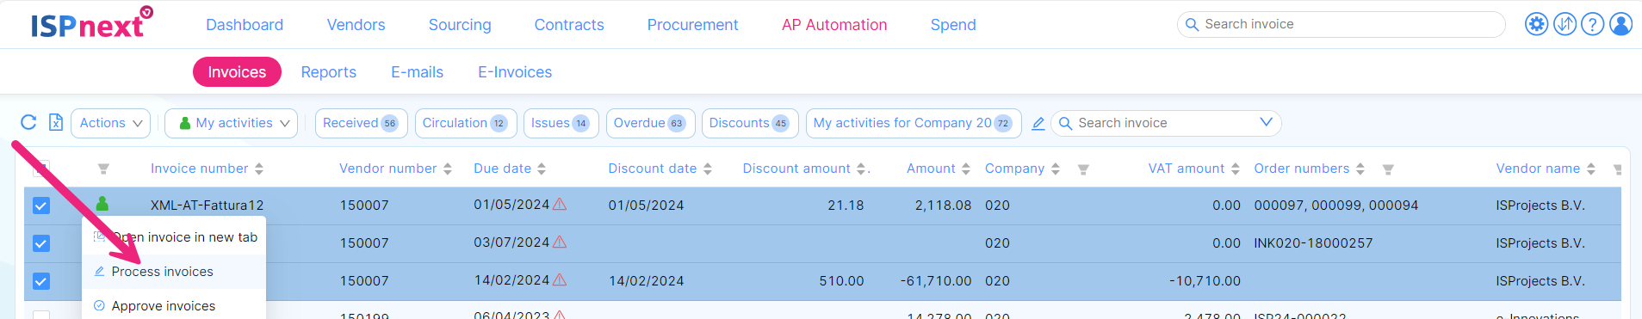Viewport: 1642px width, 319px height.
Task: Click the up-down arrows sync icon
Action: (x=1565, y=24)
